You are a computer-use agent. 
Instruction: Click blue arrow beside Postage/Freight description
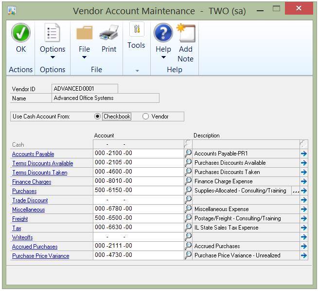(x=304, y=218)
